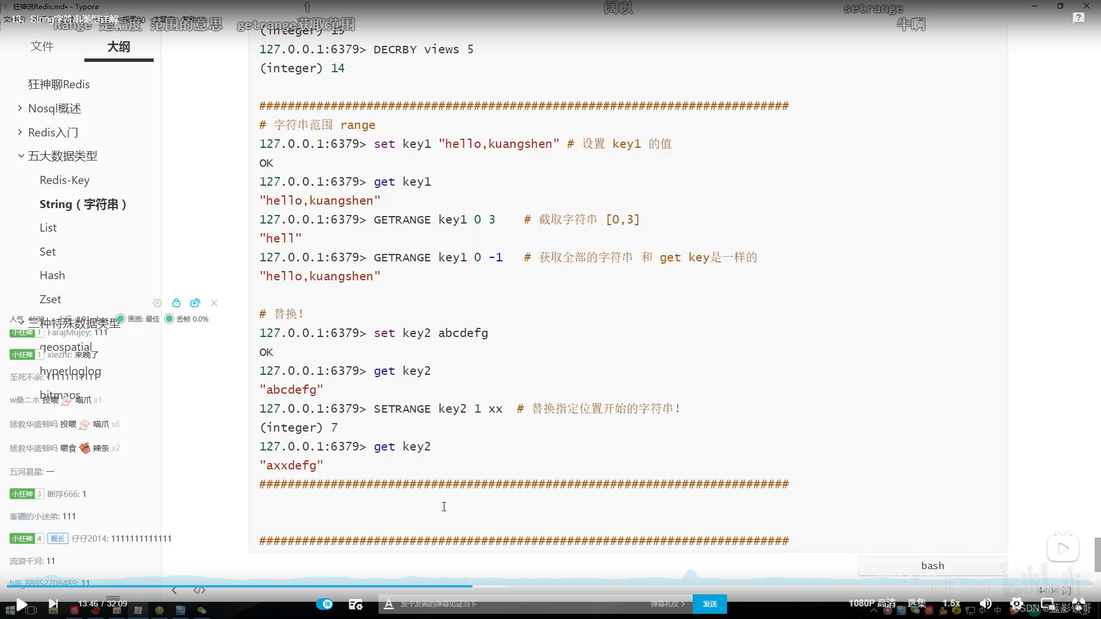Click the 发送 send button
1101x619 pixels.
pos(709,604)
